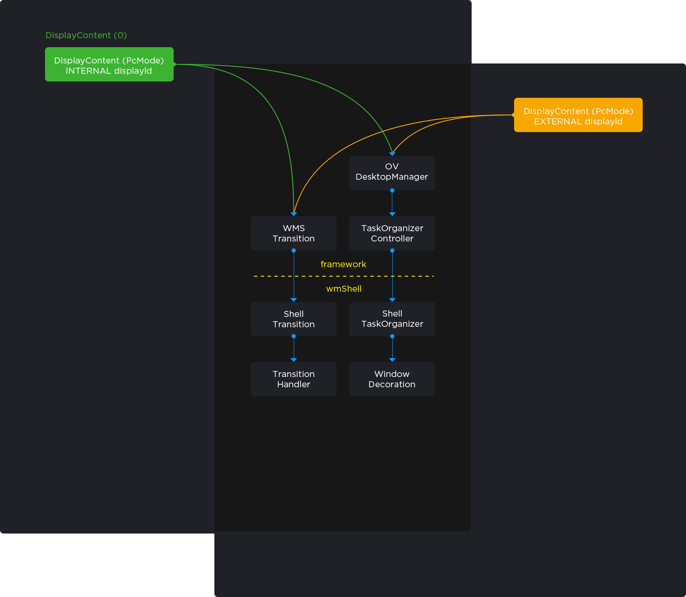Click the green DisplayContent INTERNAL displayId box
The height and width of the screenshot is (597, 686).
point(109,64)
